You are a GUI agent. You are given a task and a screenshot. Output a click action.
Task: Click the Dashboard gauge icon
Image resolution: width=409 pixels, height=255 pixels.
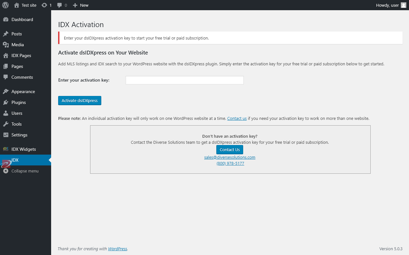[6, 19]
